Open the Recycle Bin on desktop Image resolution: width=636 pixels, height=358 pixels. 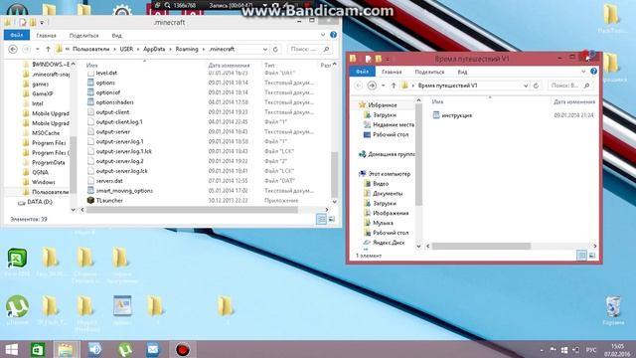pyautogui.click(x=613, y=310)
